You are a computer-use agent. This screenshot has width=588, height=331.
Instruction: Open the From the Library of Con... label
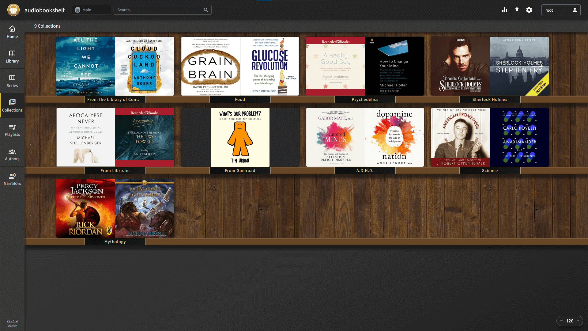(115, 99)
